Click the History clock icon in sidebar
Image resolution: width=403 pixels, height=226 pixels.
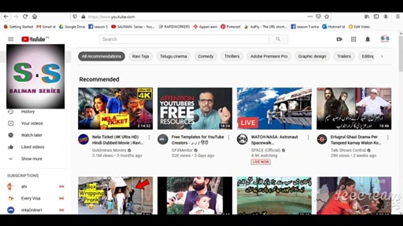click(11, 111)
